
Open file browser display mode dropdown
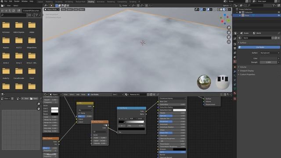pyautogui.click(x=30, y=15)
